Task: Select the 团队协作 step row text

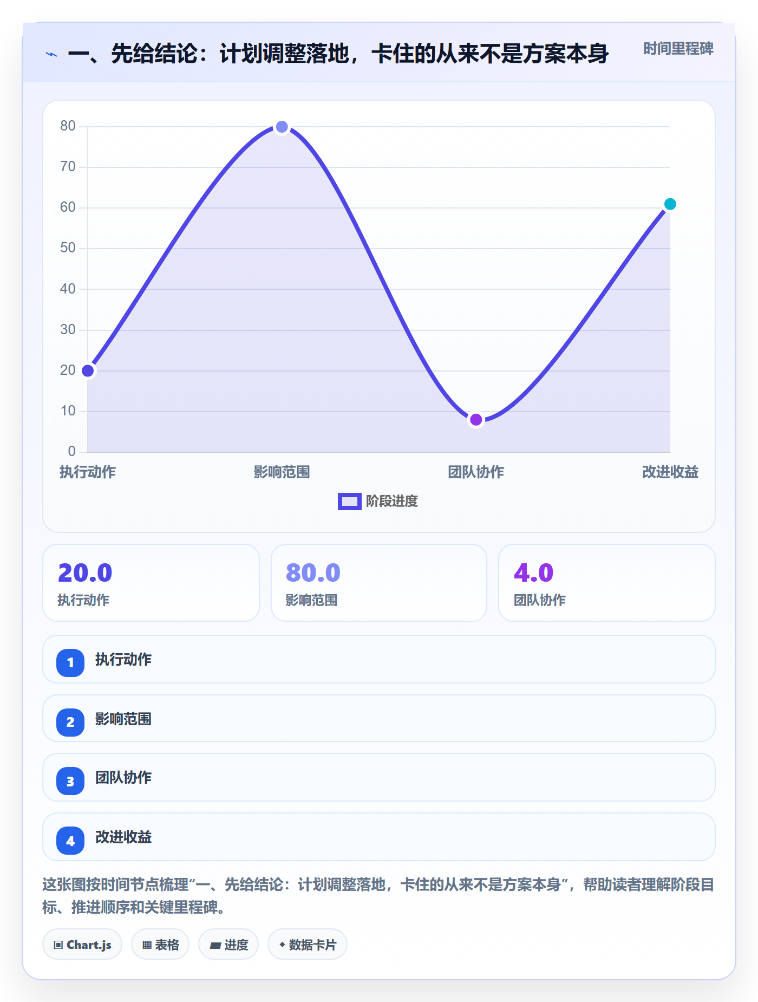Action: [x=123, y=778]
